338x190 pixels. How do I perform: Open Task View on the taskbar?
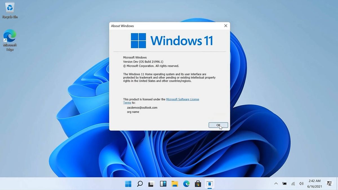click(151, 184)
